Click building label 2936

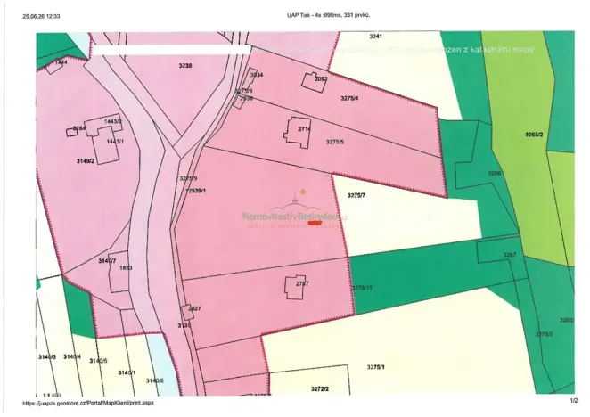[x=247, y=98]
